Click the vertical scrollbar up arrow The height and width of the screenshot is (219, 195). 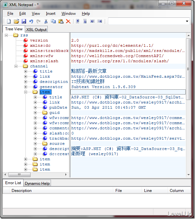pos(189,35)
